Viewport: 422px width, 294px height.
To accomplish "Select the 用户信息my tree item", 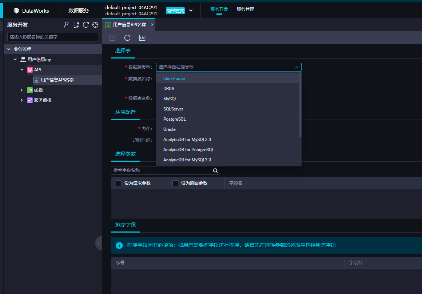I will click(x=39, y=60).
